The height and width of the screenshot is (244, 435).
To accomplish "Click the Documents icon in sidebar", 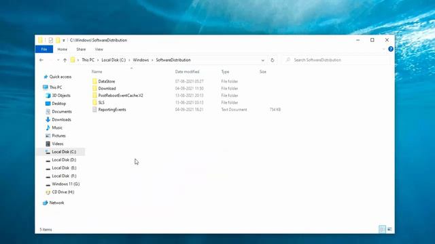I will [48, 111].
